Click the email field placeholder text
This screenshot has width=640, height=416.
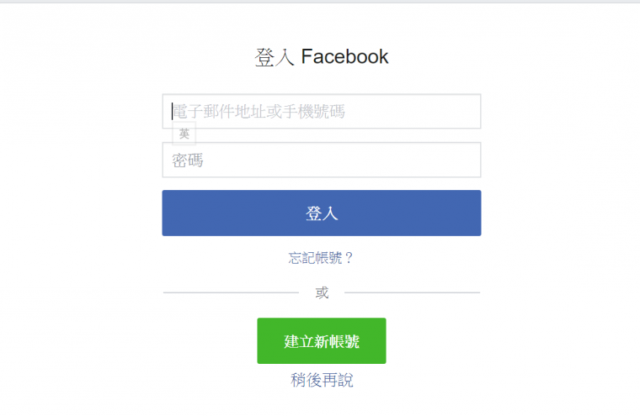pyautogui.click(x=259, y=111)
